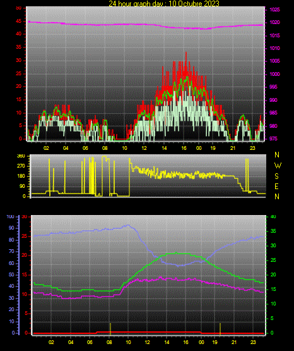Click the green temperature curve's flat peak
Screen dimensions: 294x351
[x=177, y=253]
